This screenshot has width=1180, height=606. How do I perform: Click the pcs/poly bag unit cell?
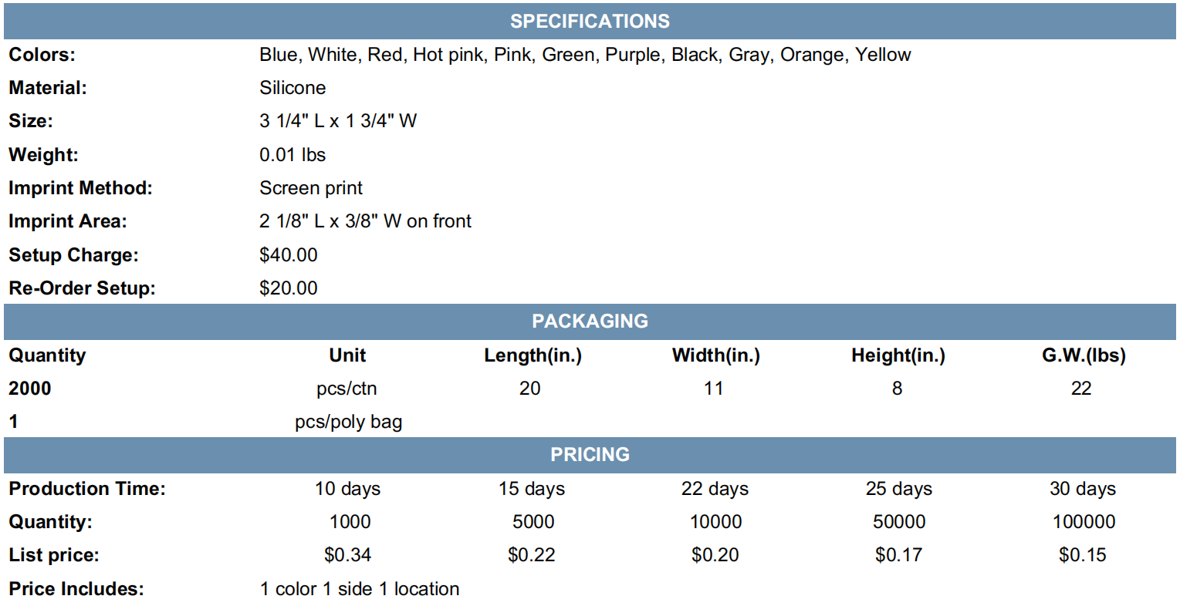point(349,422)
